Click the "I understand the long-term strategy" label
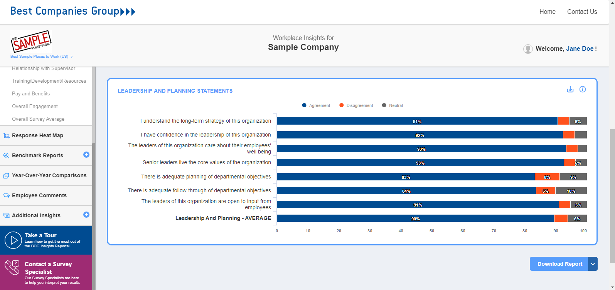Viewport: 615px width, 290px height. (206, 121)
